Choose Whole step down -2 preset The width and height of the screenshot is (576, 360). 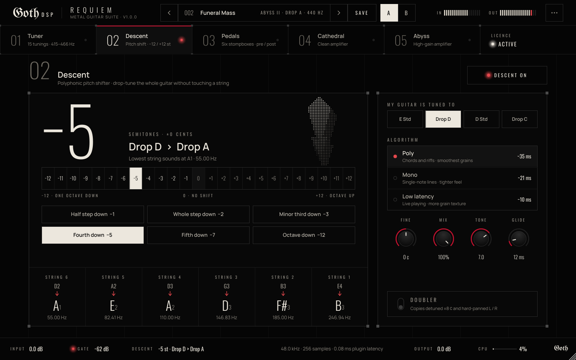(x=198, y=214)
